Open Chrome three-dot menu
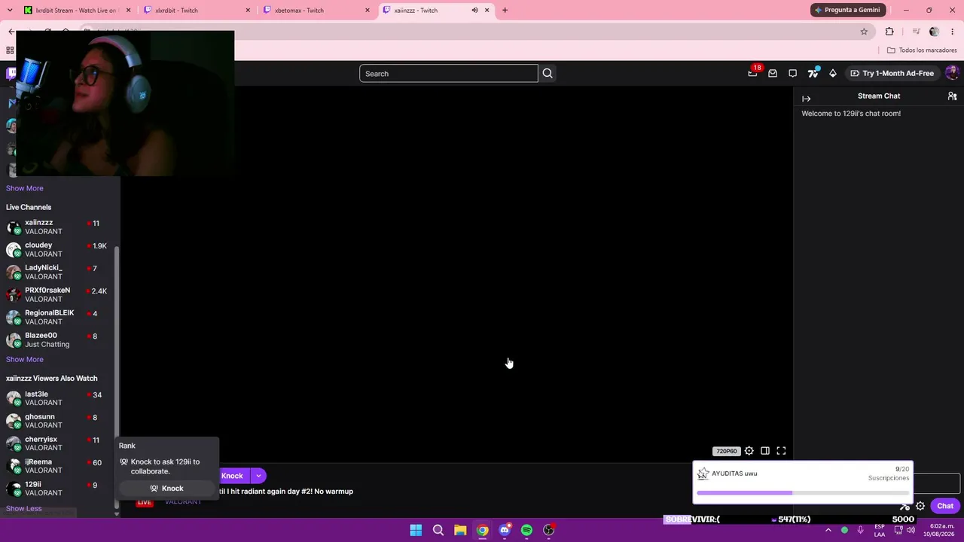This screenshot has height=542, width=964. pos(953,32)
